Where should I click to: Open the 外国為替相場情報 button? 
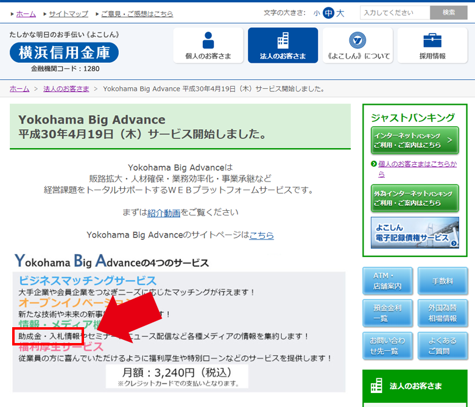tap(442, 313)
